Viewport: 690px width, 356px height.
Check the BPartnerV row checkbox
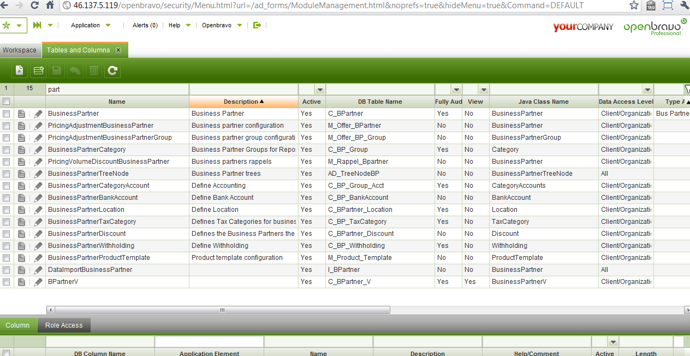point(6,282)
